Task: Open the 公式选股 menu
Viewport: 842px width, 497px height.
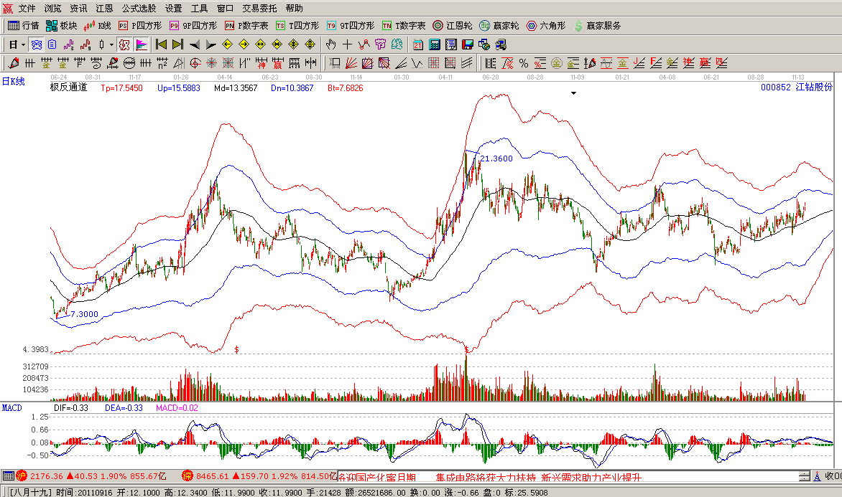Action: (x=139, y=9)
